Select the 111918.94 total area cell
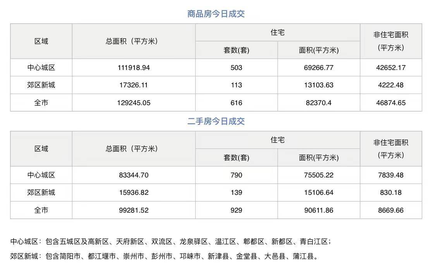This screenshot has width=433, height=271. [134, 68]
